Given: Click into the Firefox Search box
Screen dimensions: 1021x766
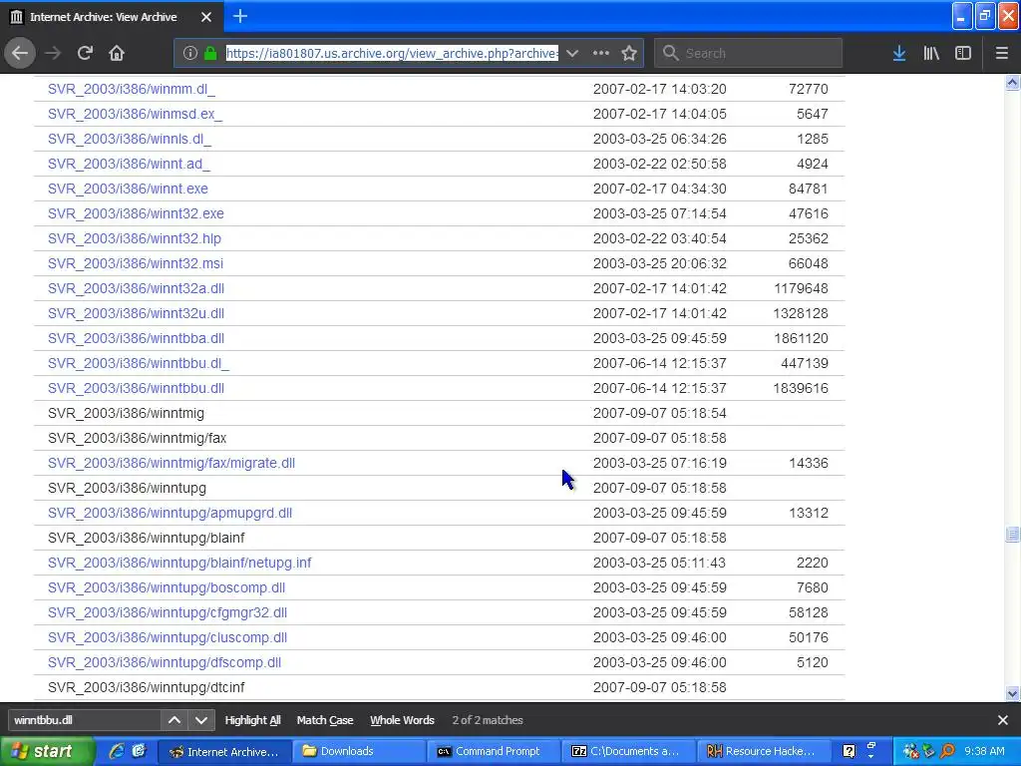Looking at the screenshot, I should click(x=749, y=53).
